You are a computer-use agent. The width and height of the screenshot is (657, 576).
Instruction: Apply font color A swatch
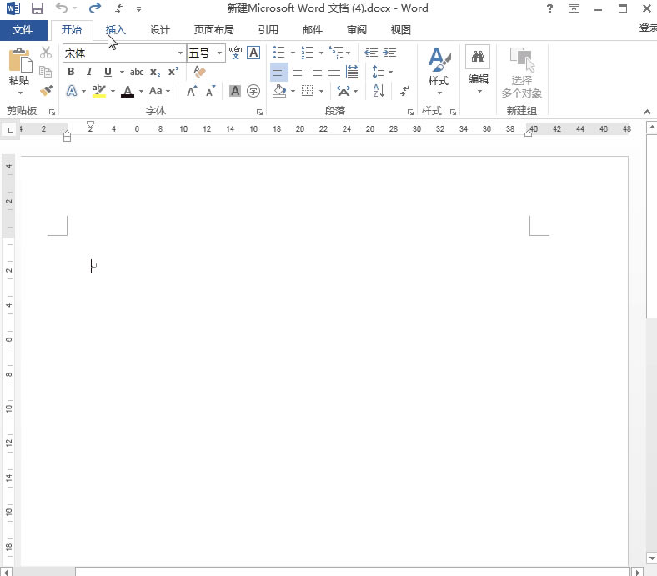point(128,91)
